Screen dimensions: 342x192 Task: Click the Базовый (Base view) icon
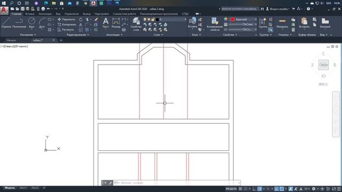[x=325, y=23]
